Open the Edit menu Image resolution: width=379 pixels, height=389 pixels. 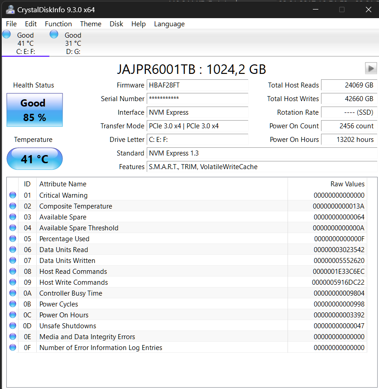[31, 24]
